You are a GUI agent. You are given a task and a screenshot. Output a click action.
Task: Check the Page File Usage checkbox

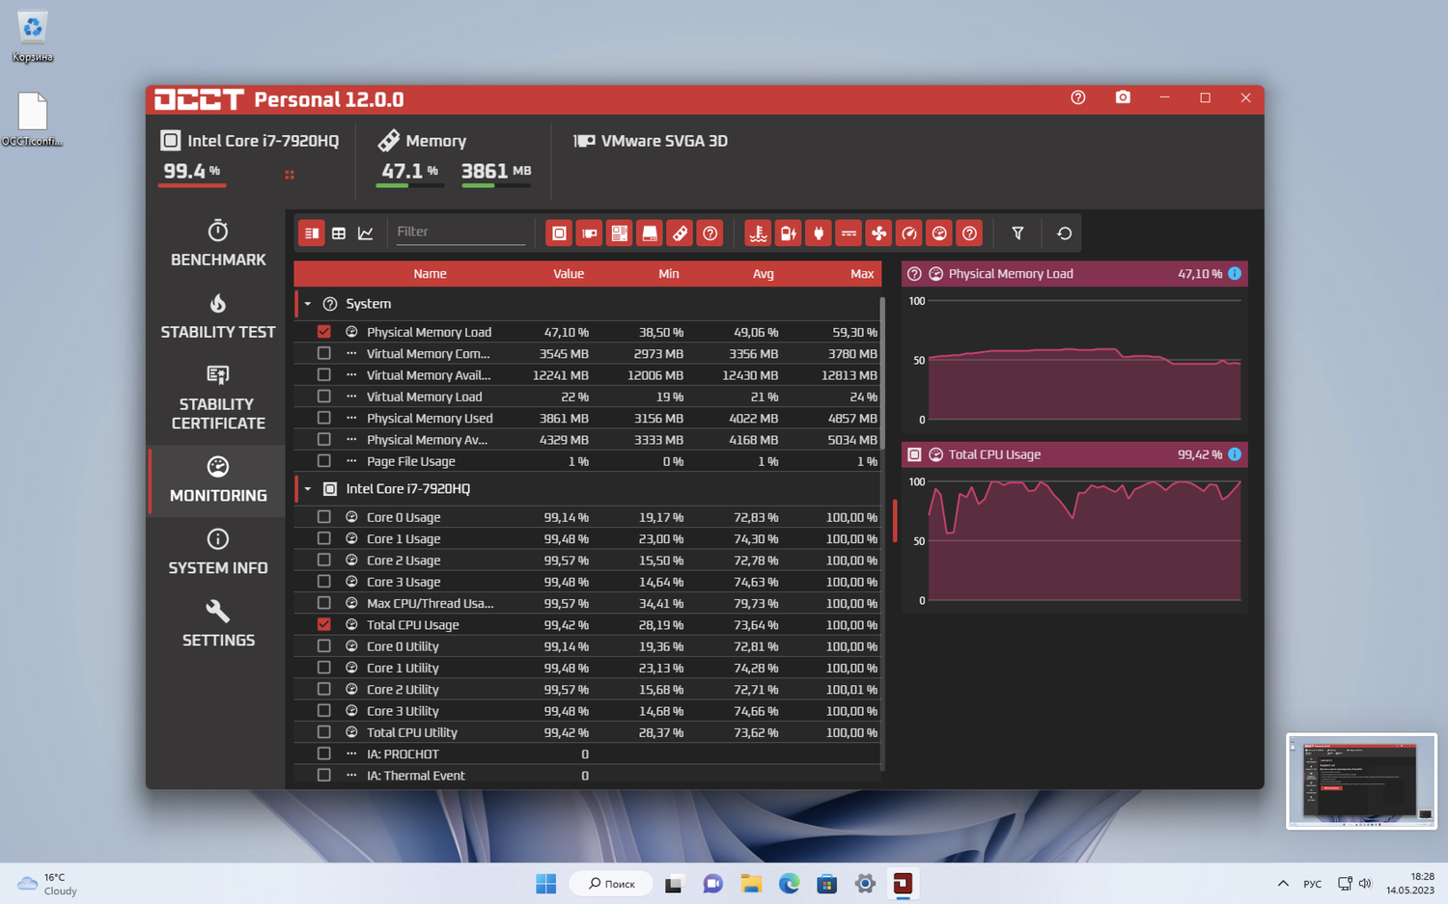click(324, 461)
